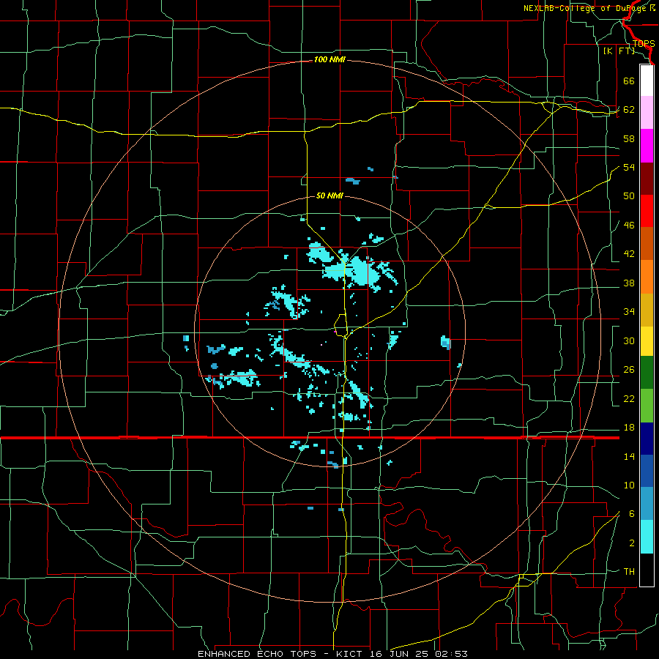The width and height of the screenshot is (659, 659).
Task: Select the dark red legend swatch
Action: (x=647, y=179)
